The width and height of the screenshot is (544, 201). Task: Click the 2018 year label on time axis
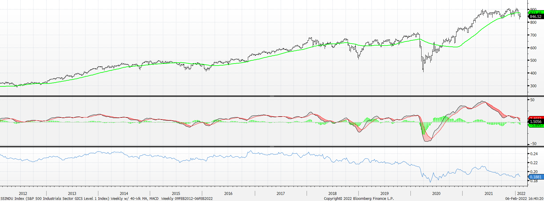click(x=333, y=193)
